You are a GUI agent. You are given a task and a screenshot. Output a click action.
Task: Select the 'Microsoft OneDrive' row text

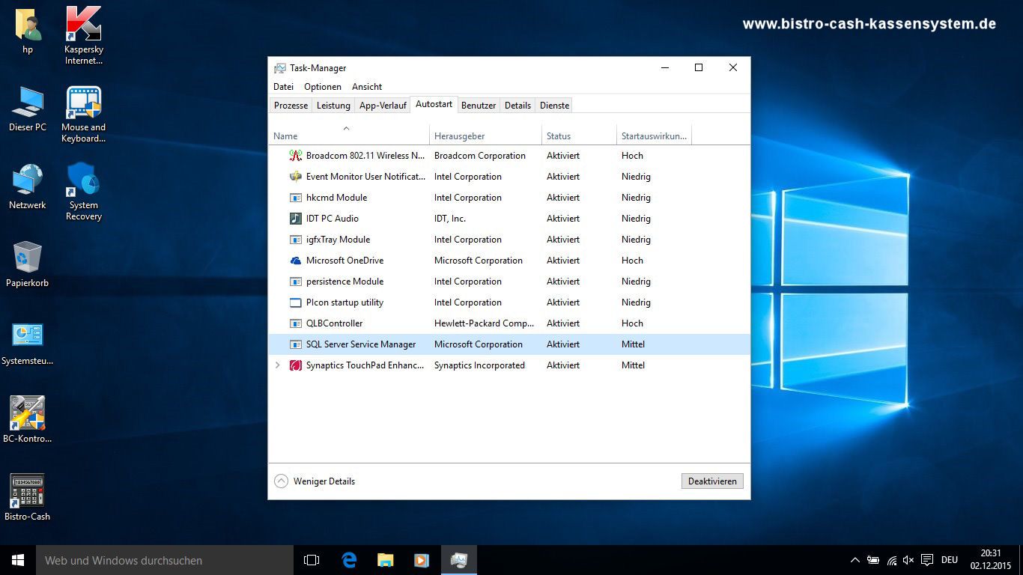point(344,261)
